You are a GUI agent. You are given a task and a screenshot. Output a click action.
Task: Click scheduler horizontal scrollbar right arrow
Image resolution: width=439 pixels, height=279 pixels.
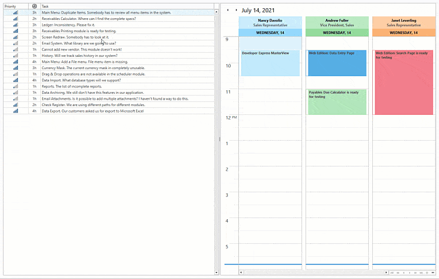[x=386, y=273]
